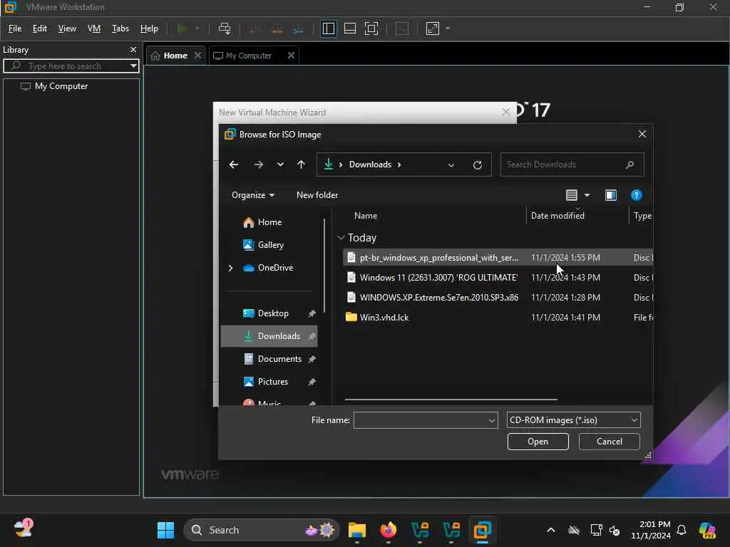
Task: Open view options dropdown arrow
Action: pyautogui.click(x=587, y=195)
